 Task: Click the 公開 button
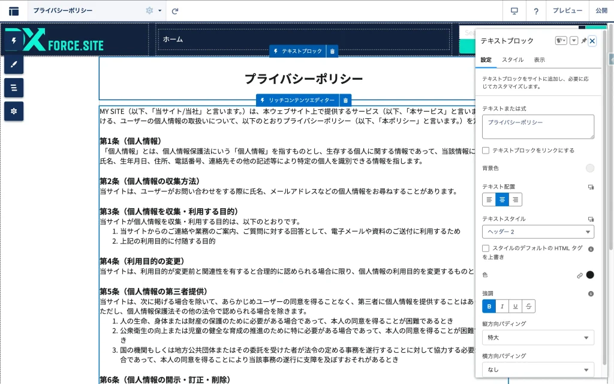601,11
